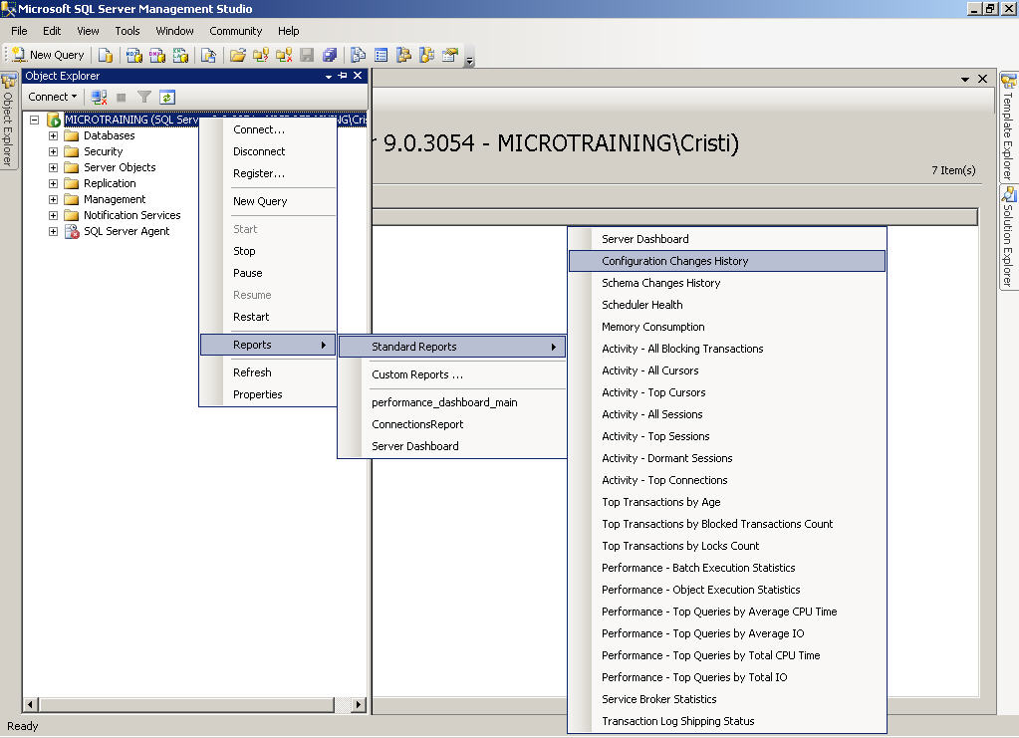Image resolution: width=1019 pixels, height=738 pixels.
Task: Click the New Query toolbar button
Action: [48, 55]
